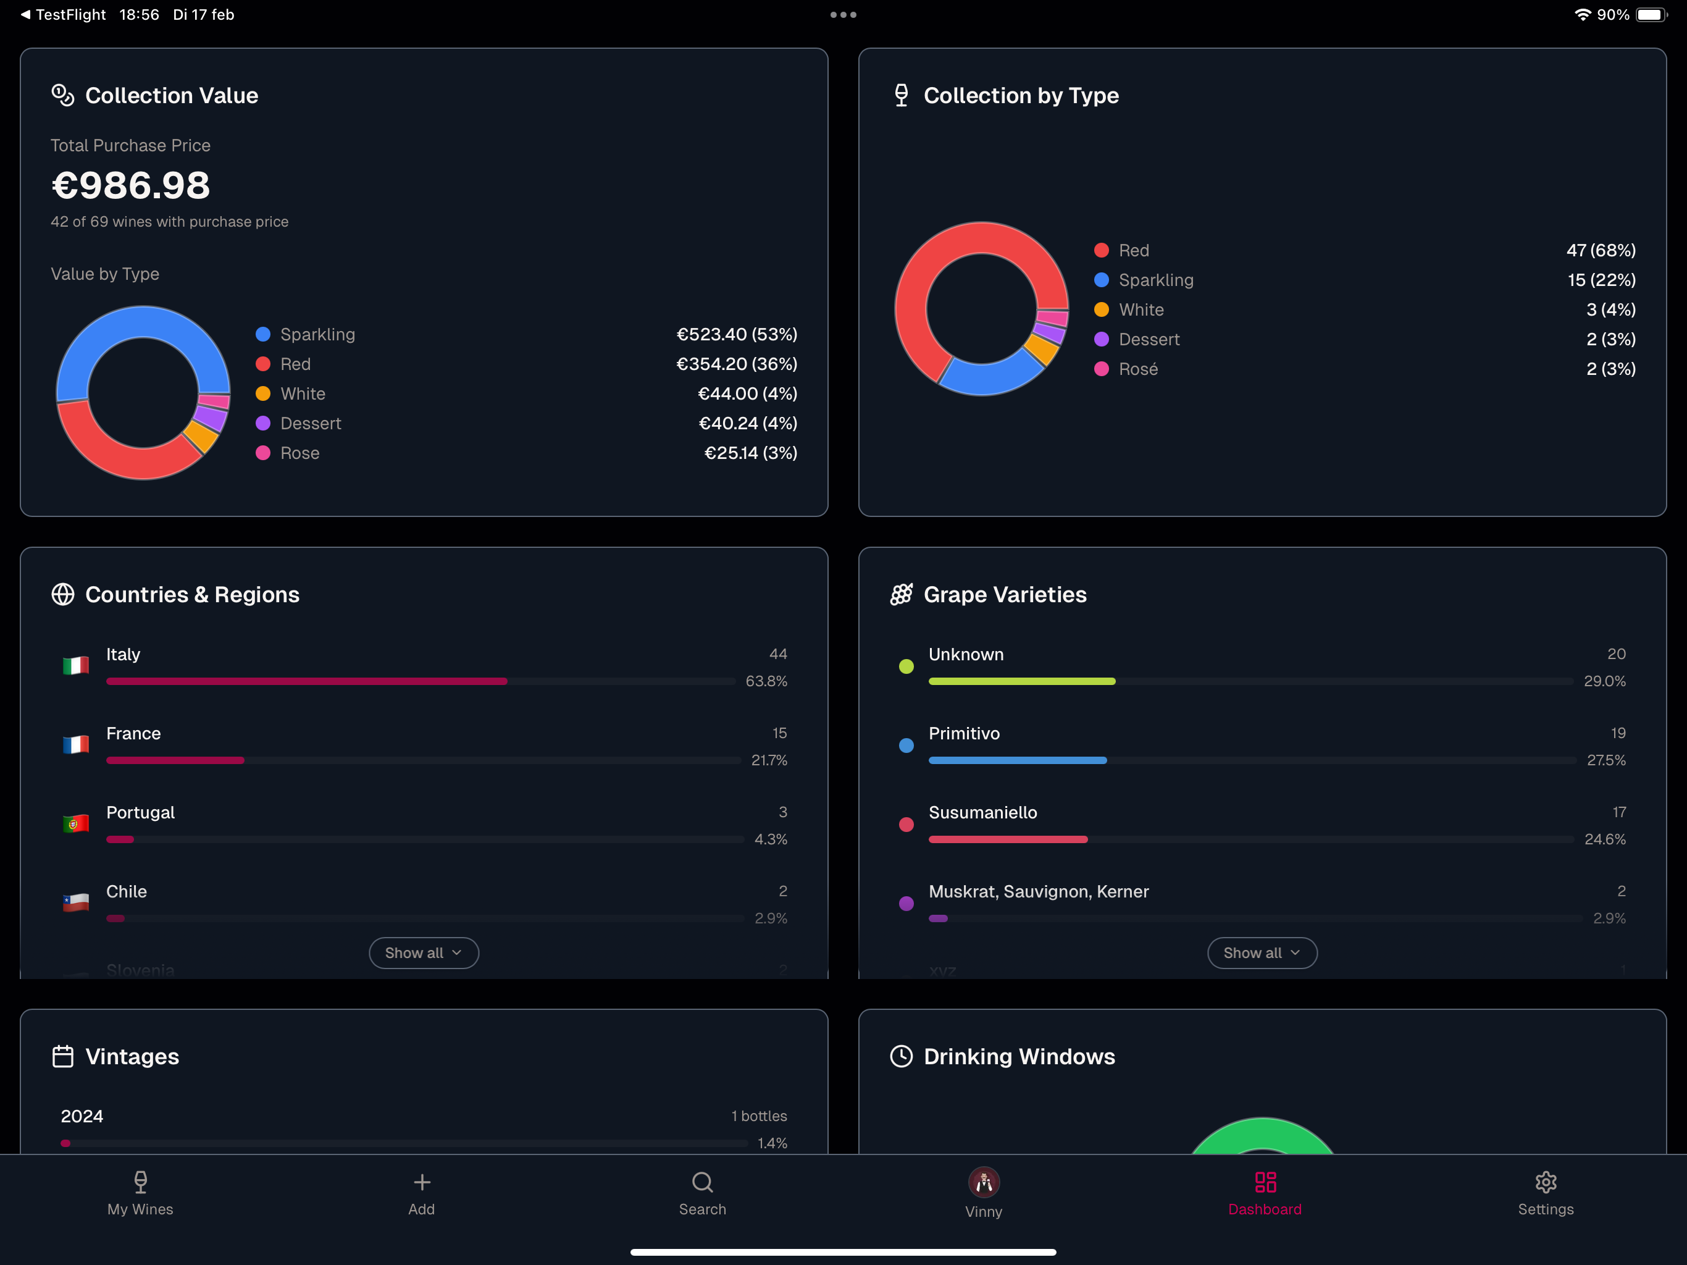Screen dimensions: 1687x1265
Task: Click the France 21.7% progress bar
Action: (424, 761)
